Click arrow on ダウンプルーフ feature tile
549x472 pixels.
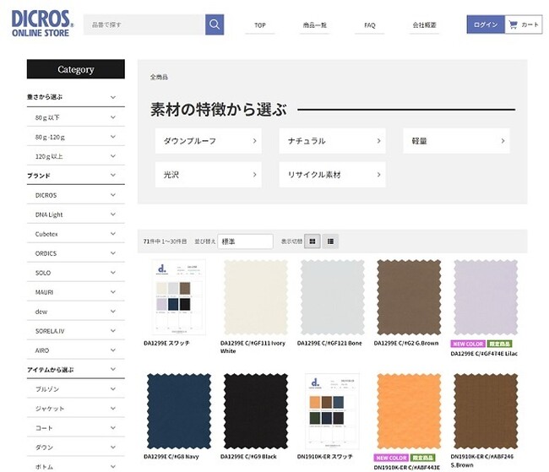pyautogui.click(x=254, y=141)
